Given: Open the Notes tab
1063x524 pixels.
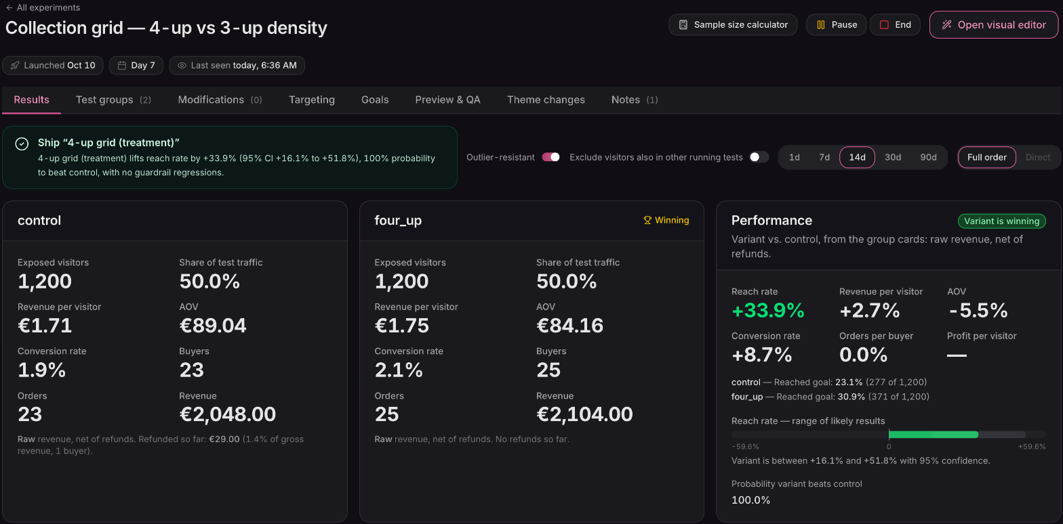Looking at the screenshot, I should coord(635,100).
